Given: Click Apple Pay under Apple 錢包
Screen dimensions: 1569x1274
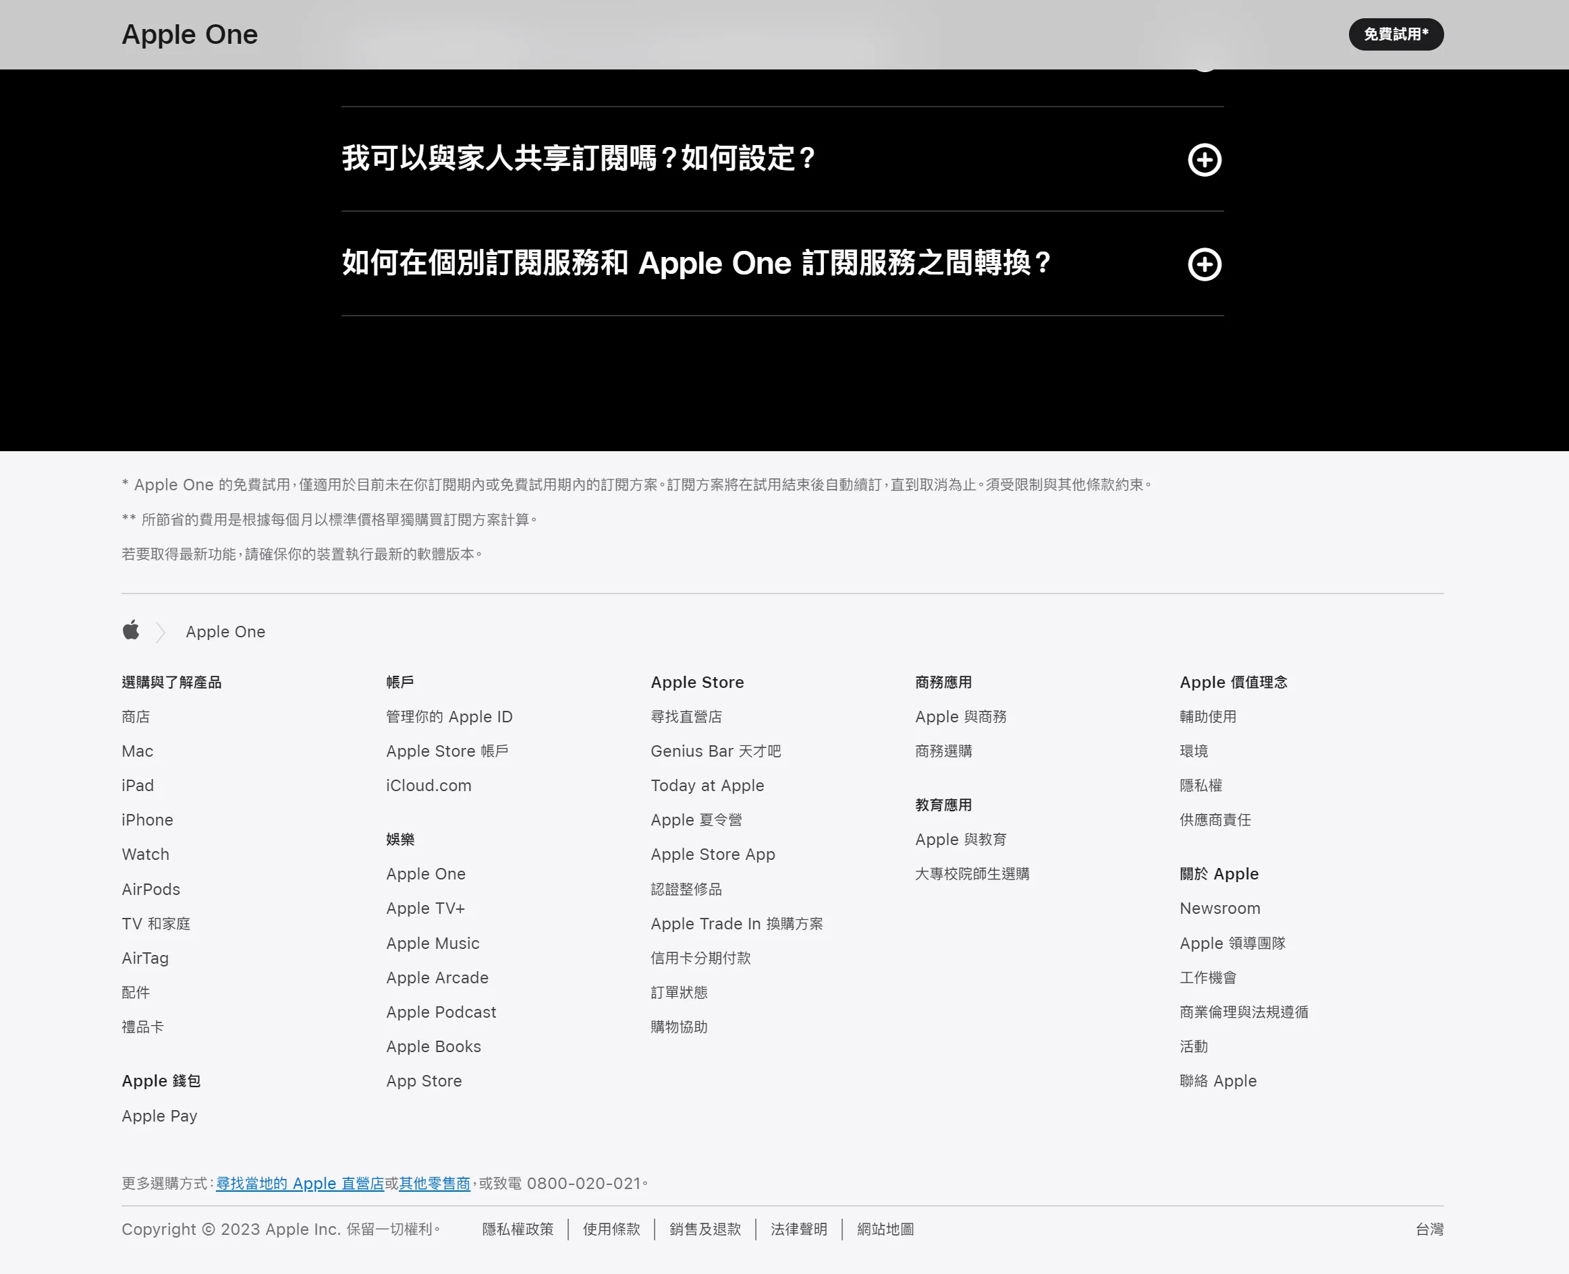Looking at the screenshot, I should click(159, 1116).
